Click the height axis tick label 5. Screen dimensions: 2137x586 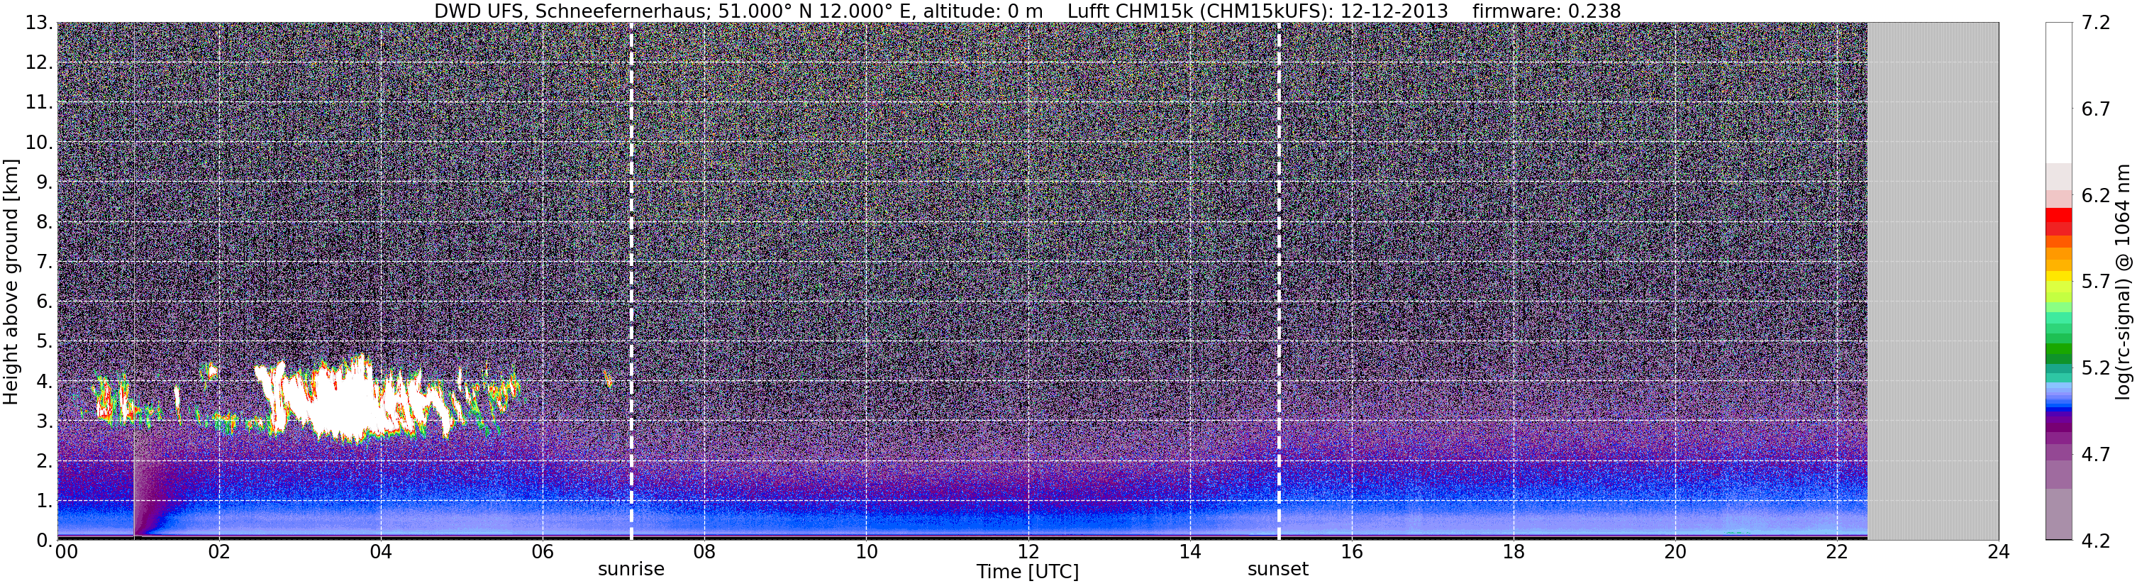pyautogui.click(x=45, y=342)
